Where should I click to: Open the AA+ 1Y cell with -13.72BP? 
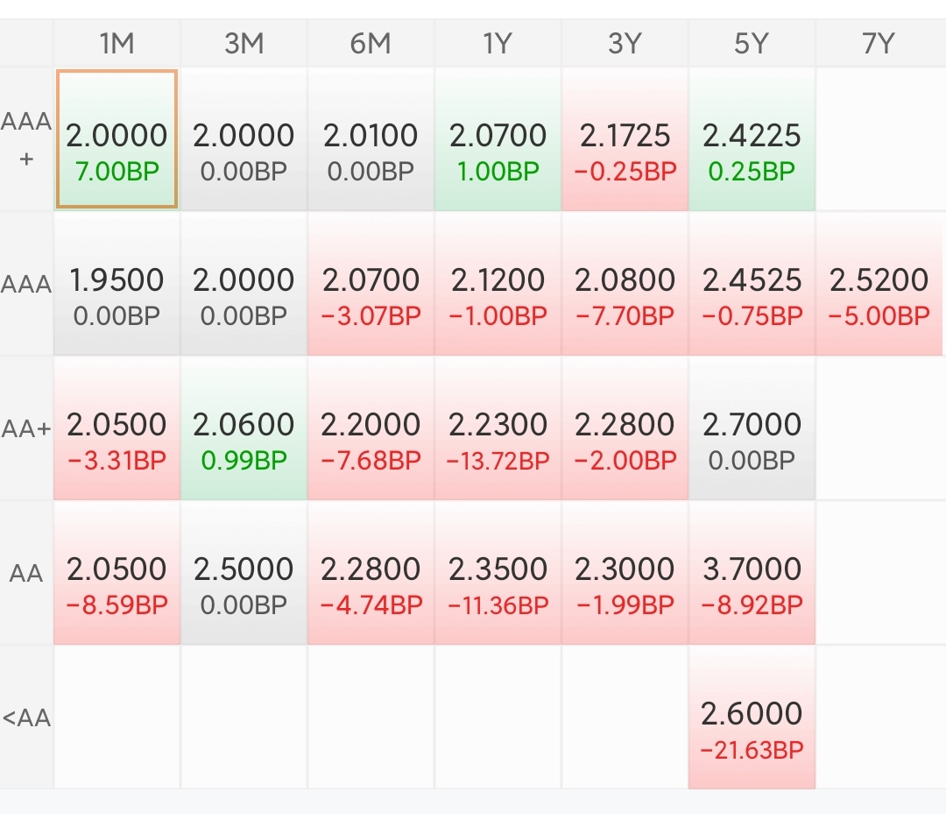click(498, 428)
